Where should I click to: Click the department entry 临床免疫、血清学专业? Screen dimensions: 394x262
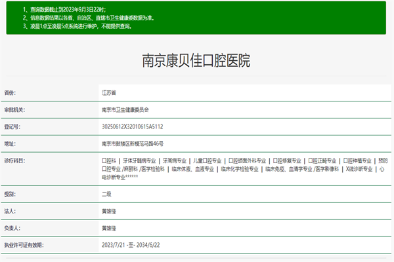(289, 169)
